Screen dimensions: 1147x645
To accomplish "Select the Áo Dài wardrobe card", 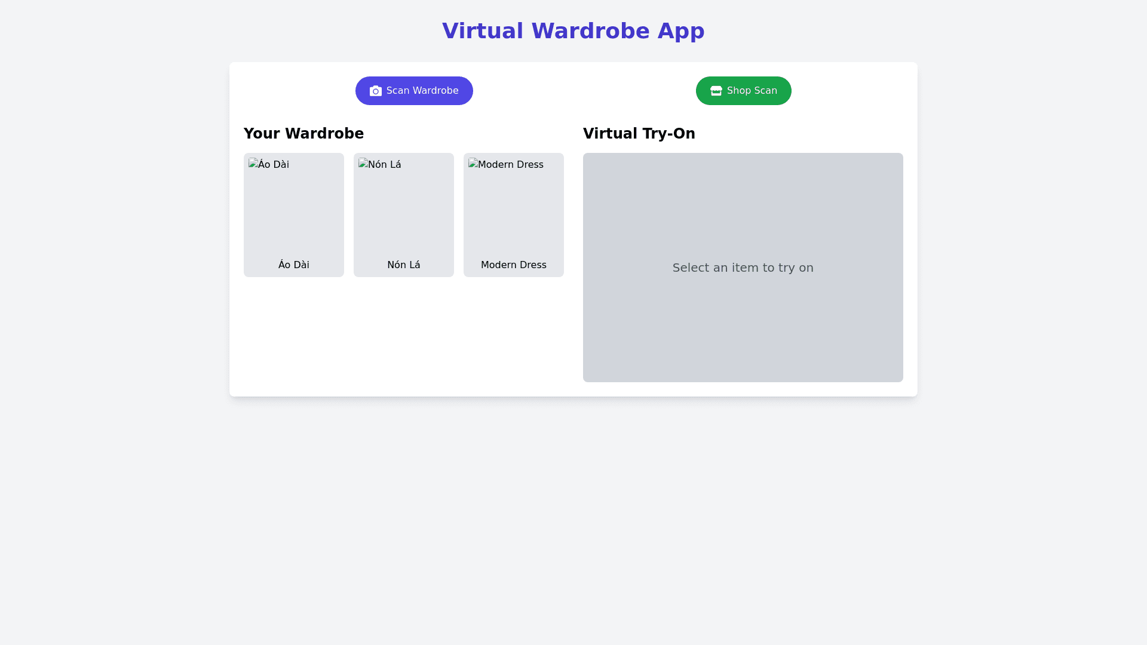I will click(293, 215).
